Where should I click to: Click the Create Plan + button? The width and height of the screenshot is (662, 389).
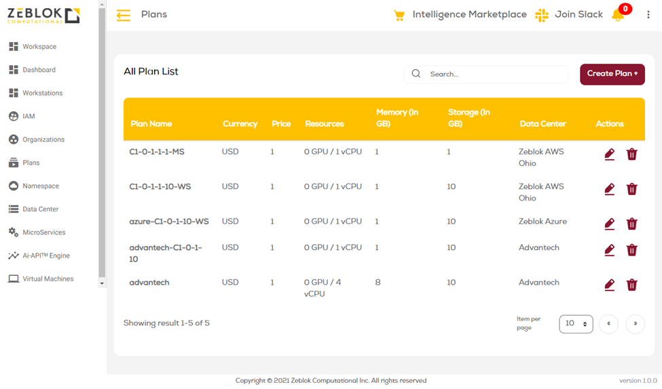click(x=612, y=74)
